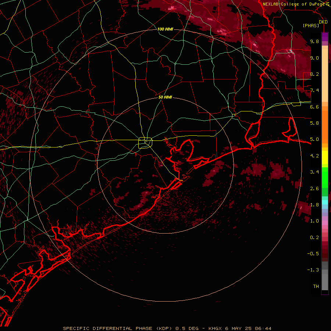Click the [PHAS] units label
This screenshot has width=331, height=331.
pos(311,26)
